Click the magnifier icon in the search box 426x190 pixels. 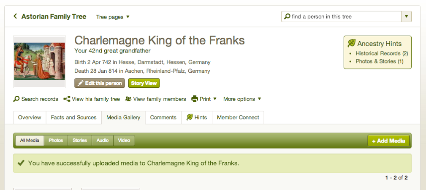tap(287, 16)
